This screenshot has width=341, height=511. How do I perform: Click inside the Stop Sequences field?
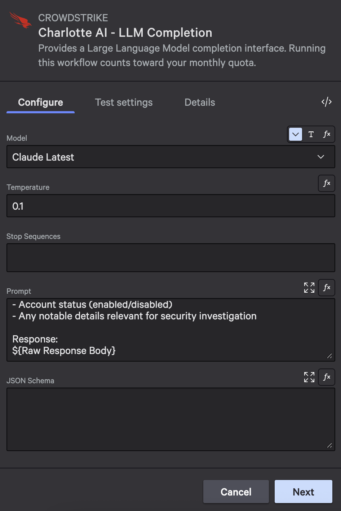click(170, 258)
